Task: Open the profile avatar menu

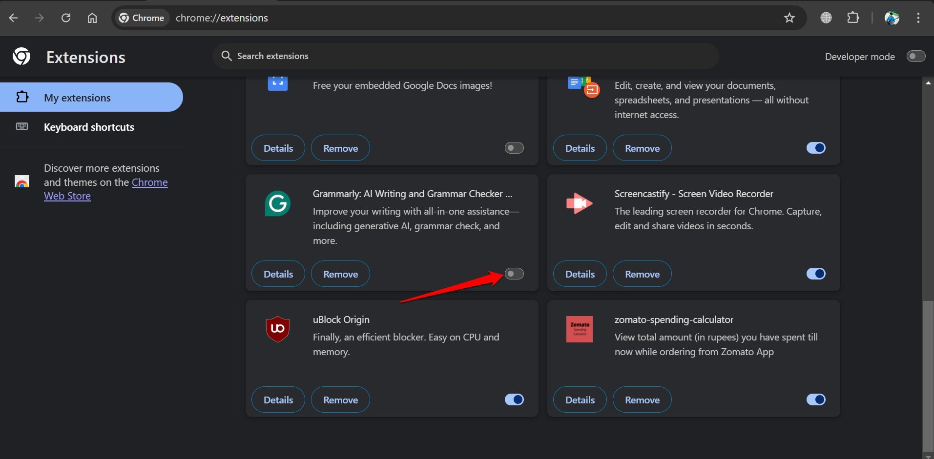Action: pyautogui.click(x=892, y=18)
